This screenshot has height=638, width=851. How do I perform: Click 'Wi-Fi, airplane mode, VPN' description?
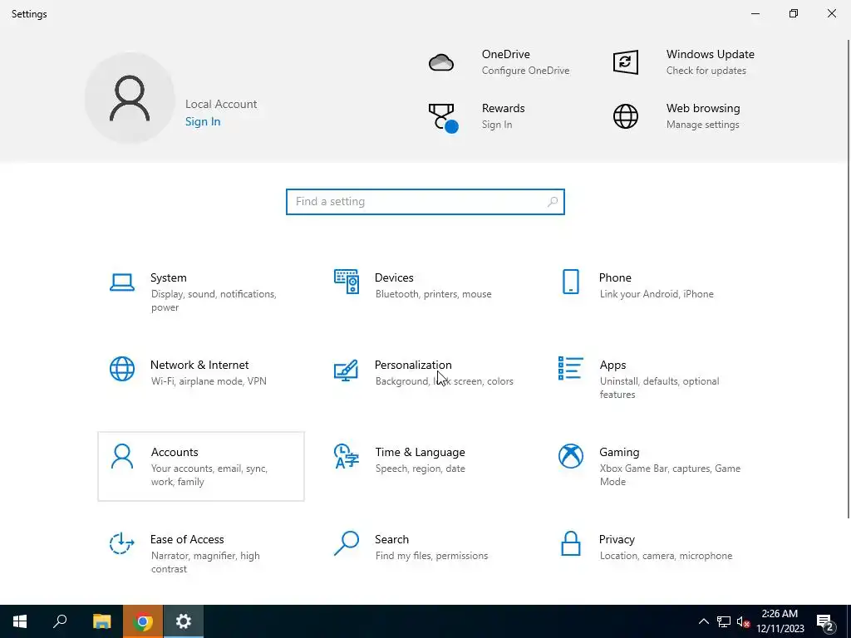pyautogui.click(x=209, y=381)
